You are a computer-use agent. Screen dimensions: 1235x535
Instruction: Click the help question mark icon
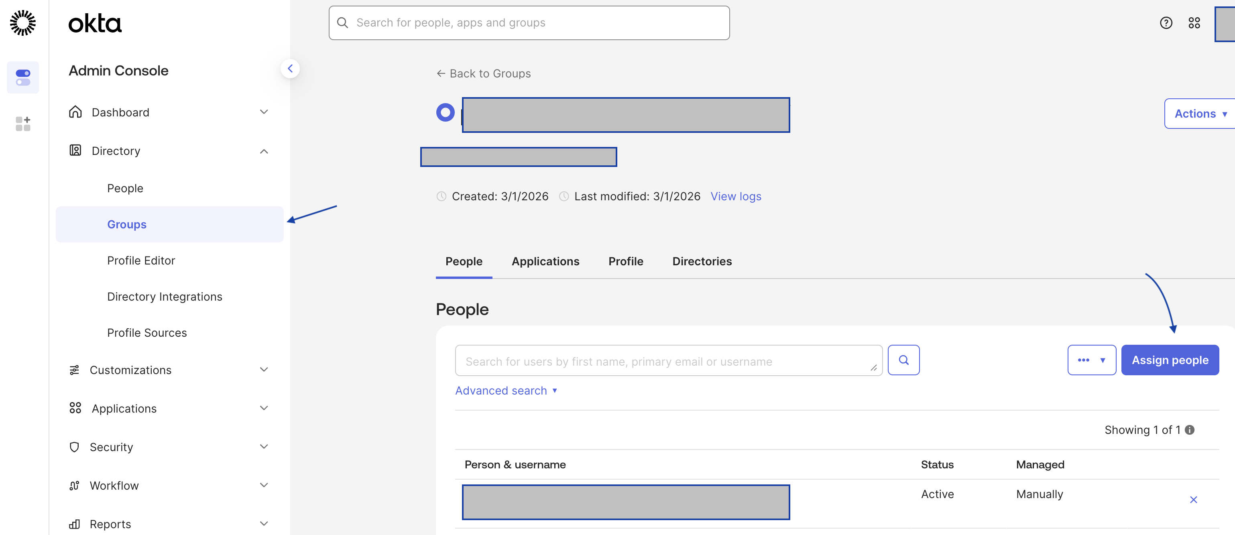click(1166, 22)
